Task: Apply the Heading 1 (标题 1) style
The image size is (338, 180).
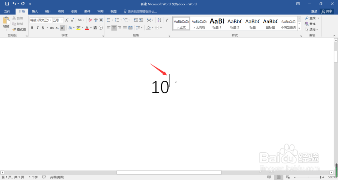Action: click(217, 23)
